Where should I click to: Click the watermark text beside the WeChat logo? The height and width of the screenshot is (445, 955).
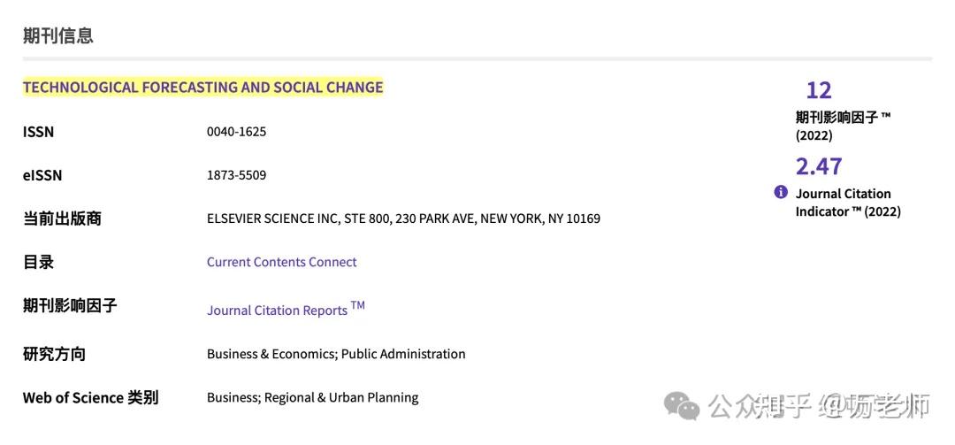coord(818,406)
